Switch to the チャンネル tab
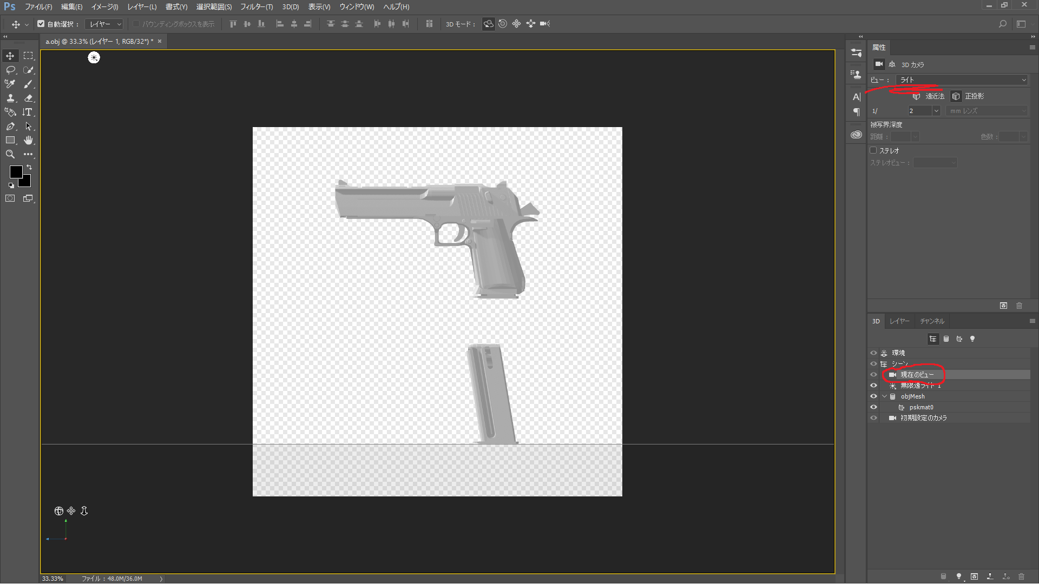1039x584 pixels. coord(932,321)
